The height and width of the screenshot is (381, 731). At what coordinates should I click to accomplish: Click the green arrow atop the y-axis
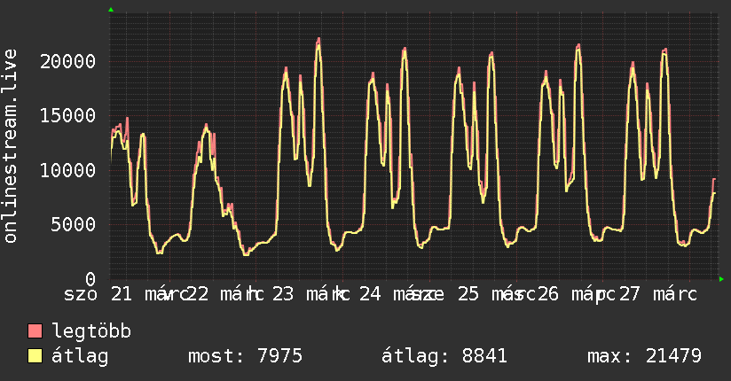pyautogui.click(x=111, y=10)
